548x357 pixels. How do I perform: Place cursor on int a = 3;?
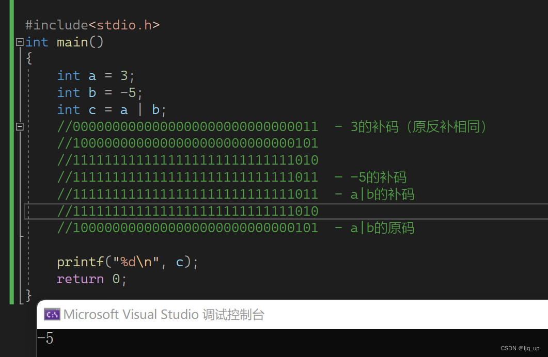point(96,76)
